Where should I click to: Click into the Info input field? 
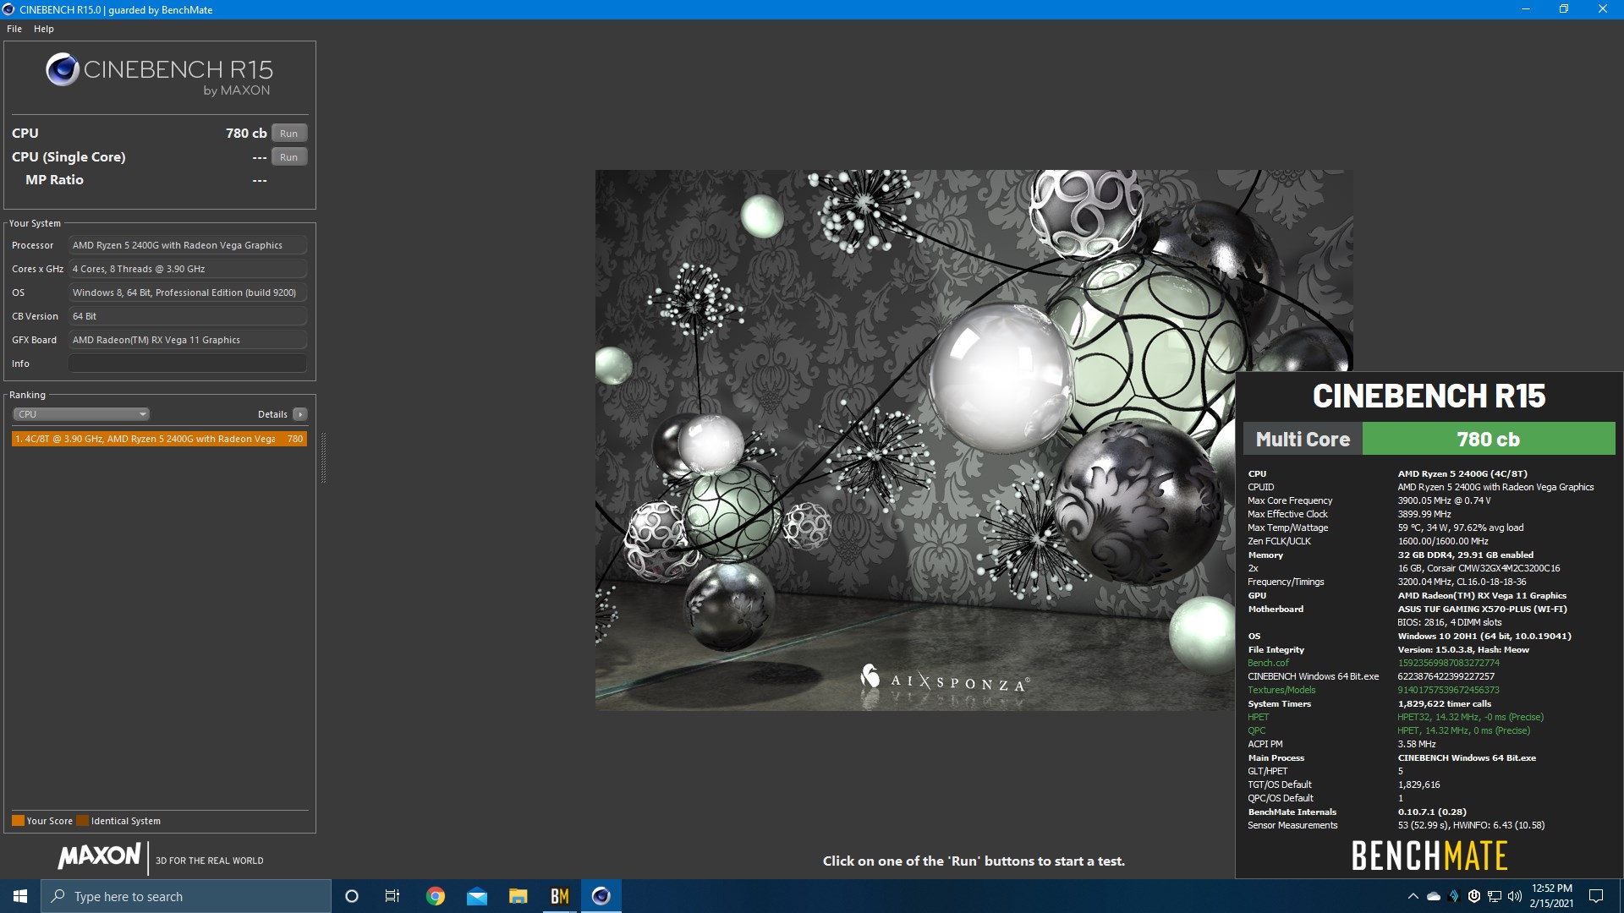[188, 364]
